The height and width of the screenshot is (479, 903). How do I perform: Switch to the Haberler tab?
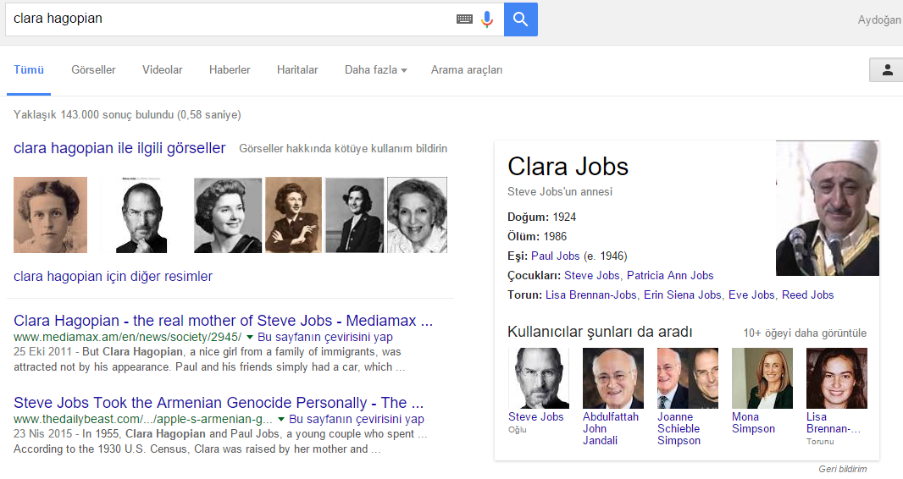coord(230,70)
